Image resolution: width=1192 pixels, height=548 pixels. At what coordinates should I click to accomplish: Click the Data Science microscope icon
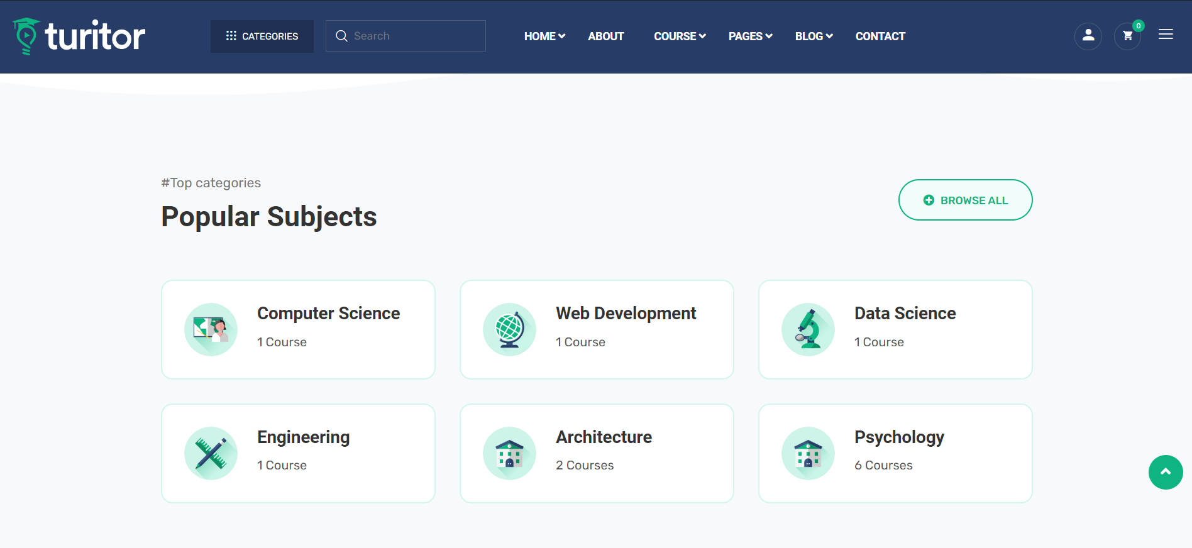click(808, 329)
